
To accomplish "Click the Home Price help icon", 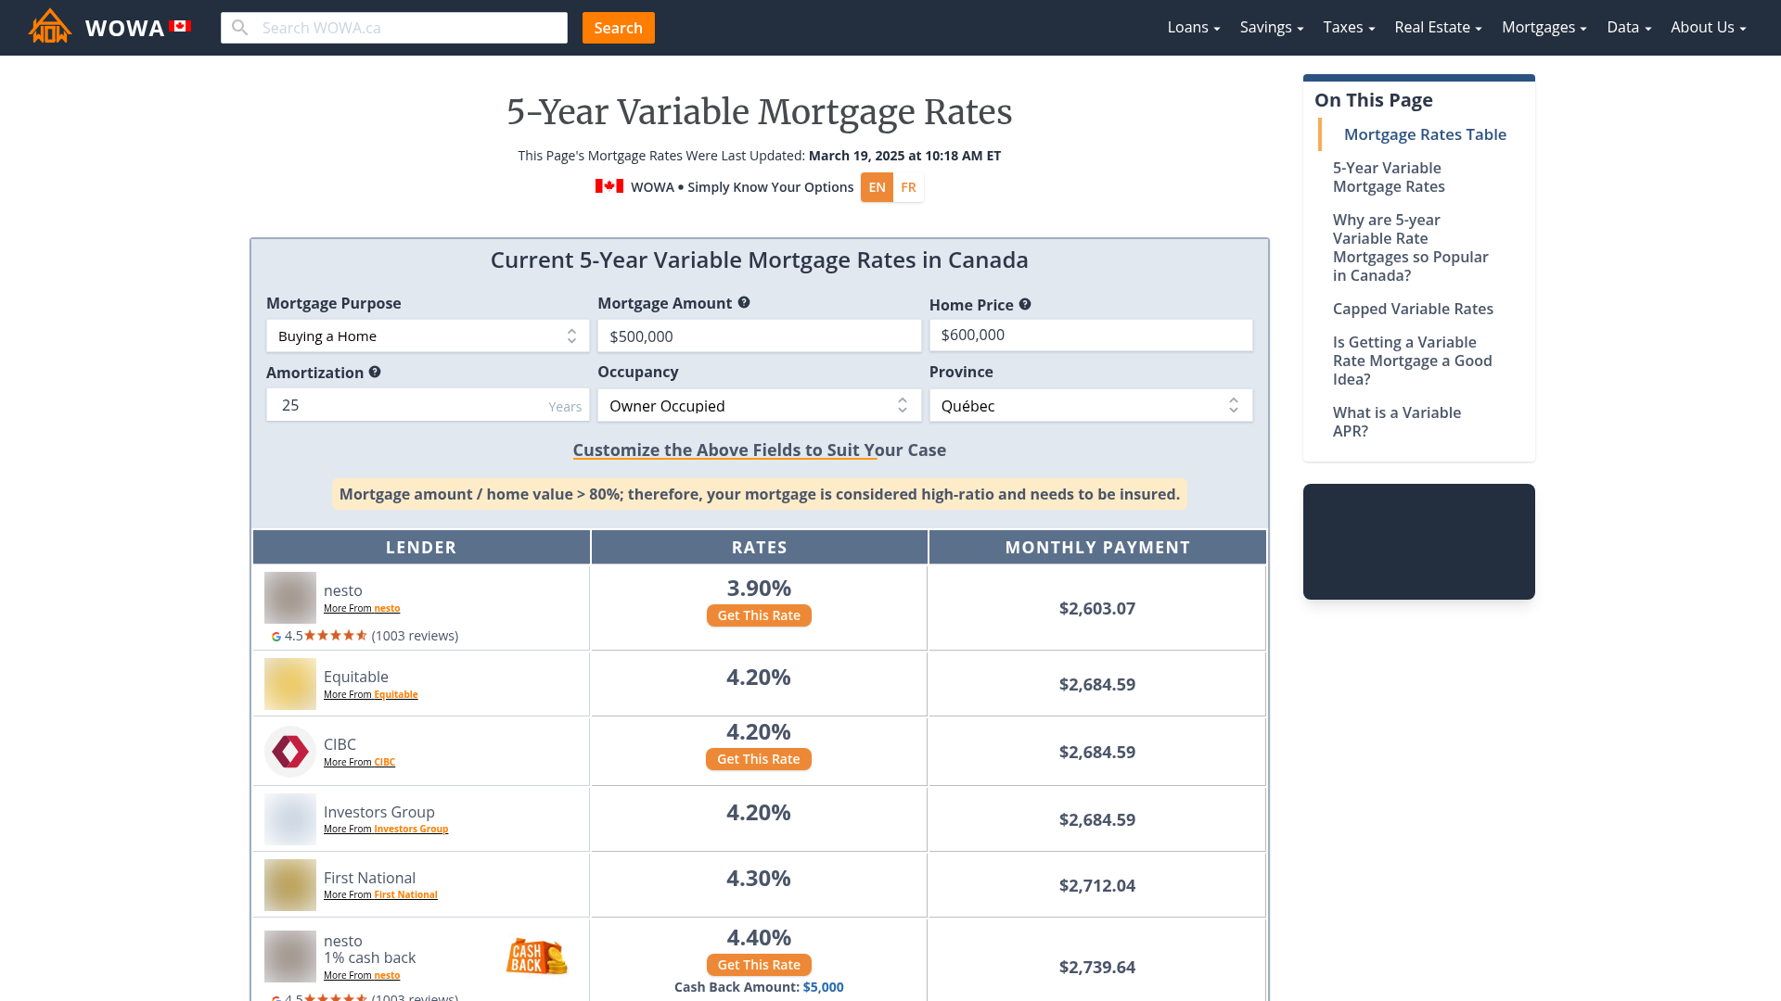I will tap(1025, 304).
